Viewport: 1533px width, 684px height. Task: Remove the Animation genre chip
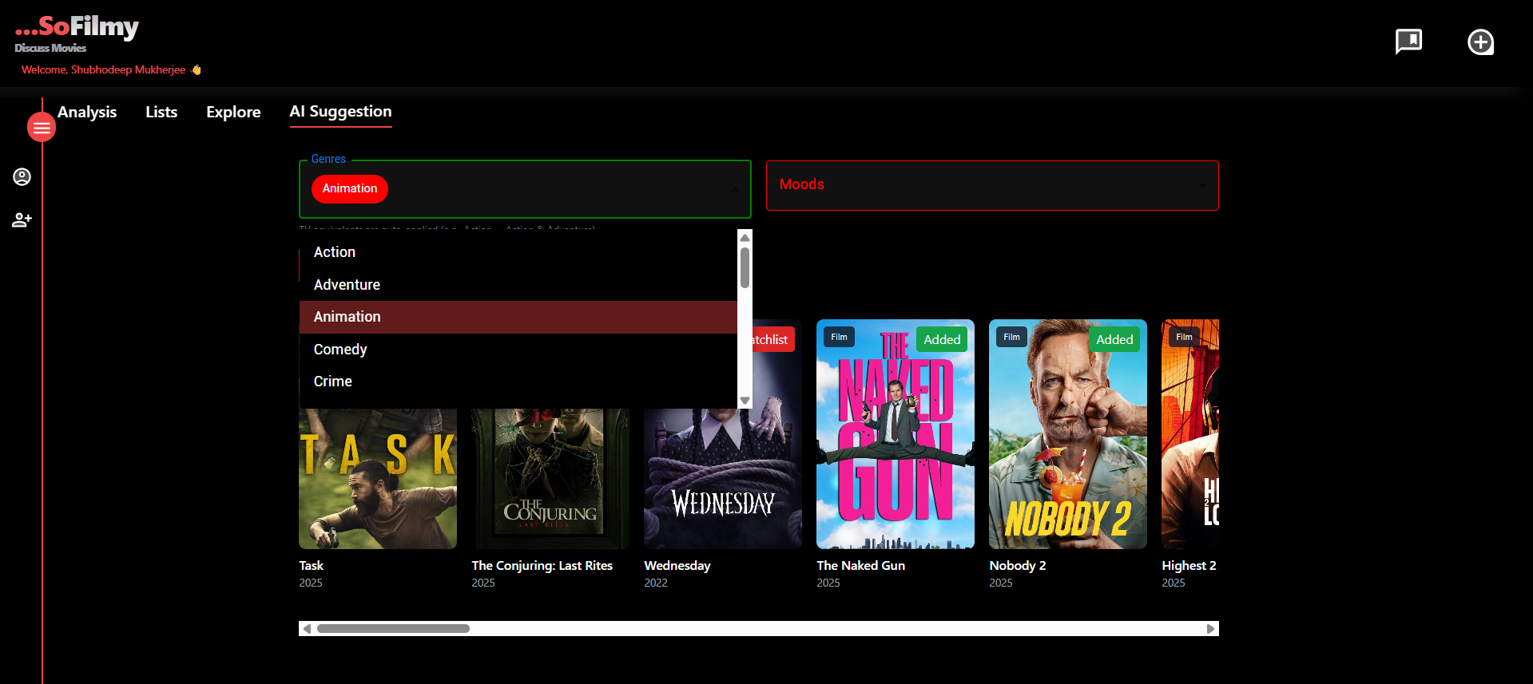click(350, 188)
